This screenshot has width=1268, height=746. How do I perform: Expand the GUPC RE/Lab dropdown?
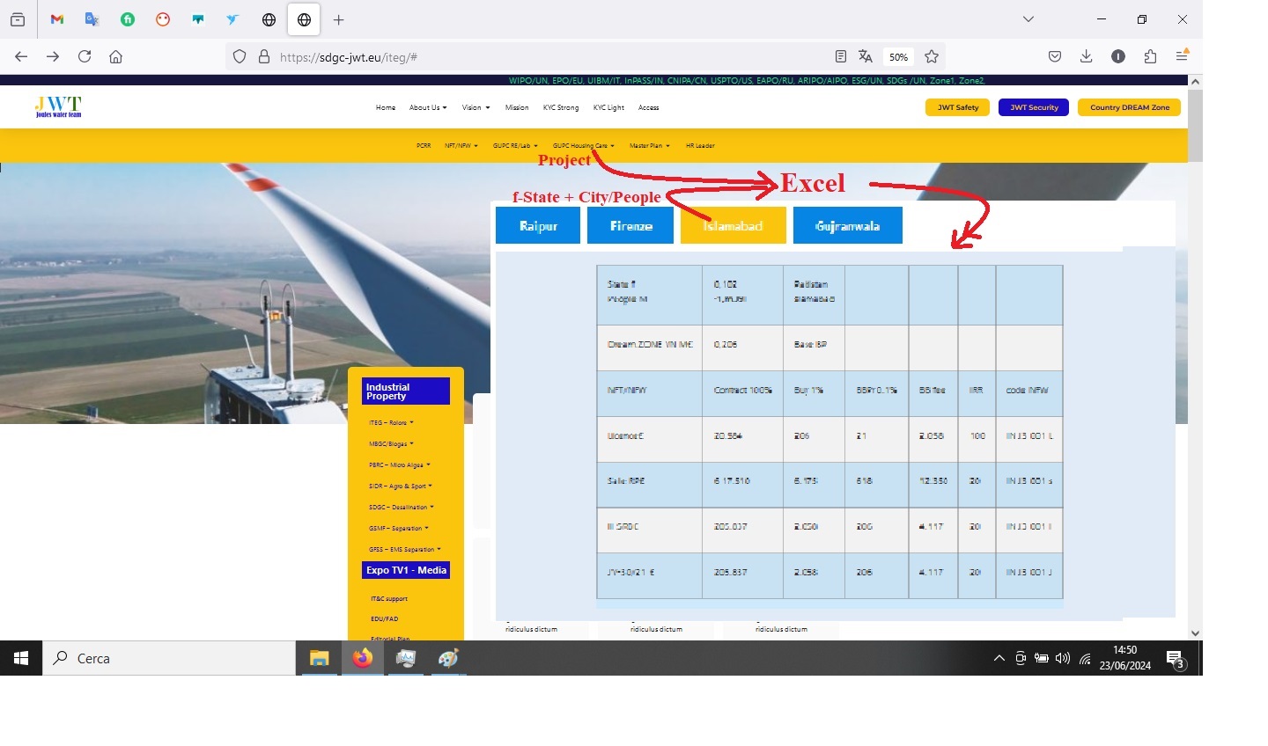515,146
